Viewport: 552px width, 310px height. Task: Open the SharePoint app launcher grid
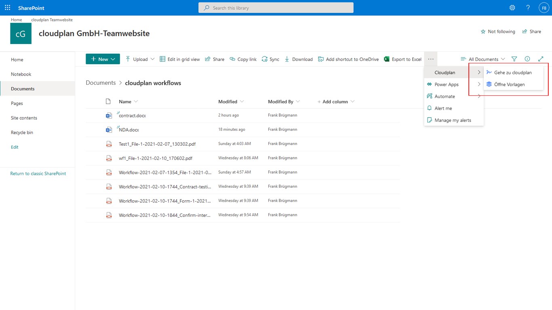click(8, 8)
